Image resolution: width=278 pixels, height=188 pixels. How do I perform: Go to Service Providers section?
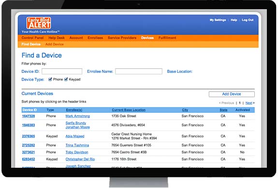122,38
